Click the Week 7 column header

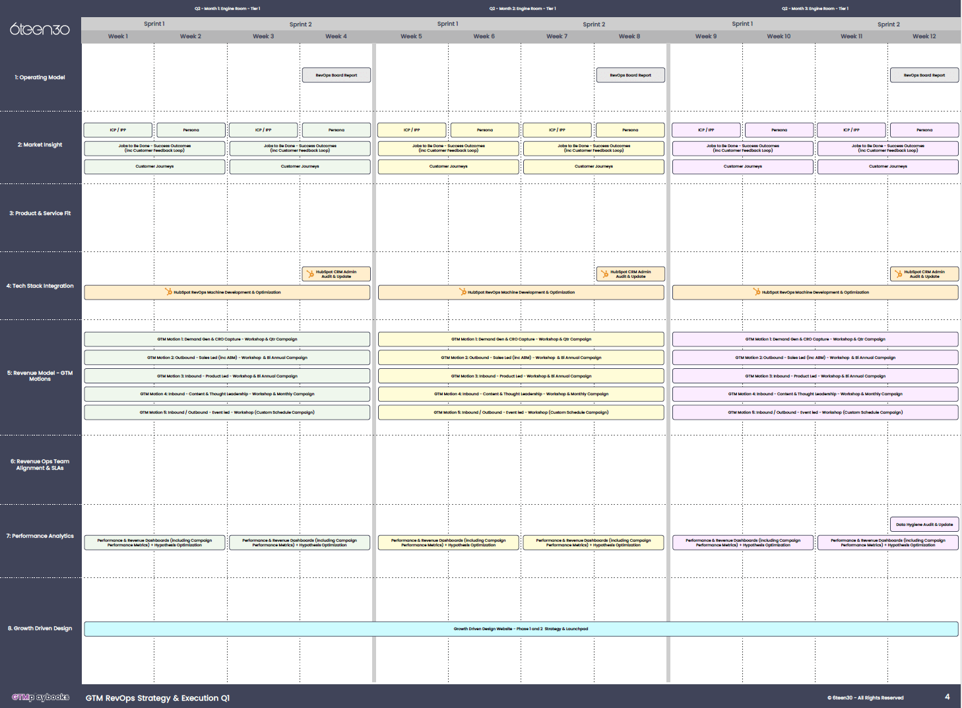click(557, 36)
